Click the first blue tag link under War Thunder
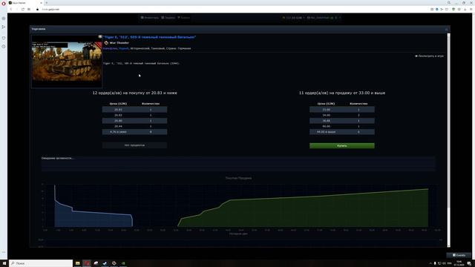Screen dimensions: 475x267 (x=110, y=48)
